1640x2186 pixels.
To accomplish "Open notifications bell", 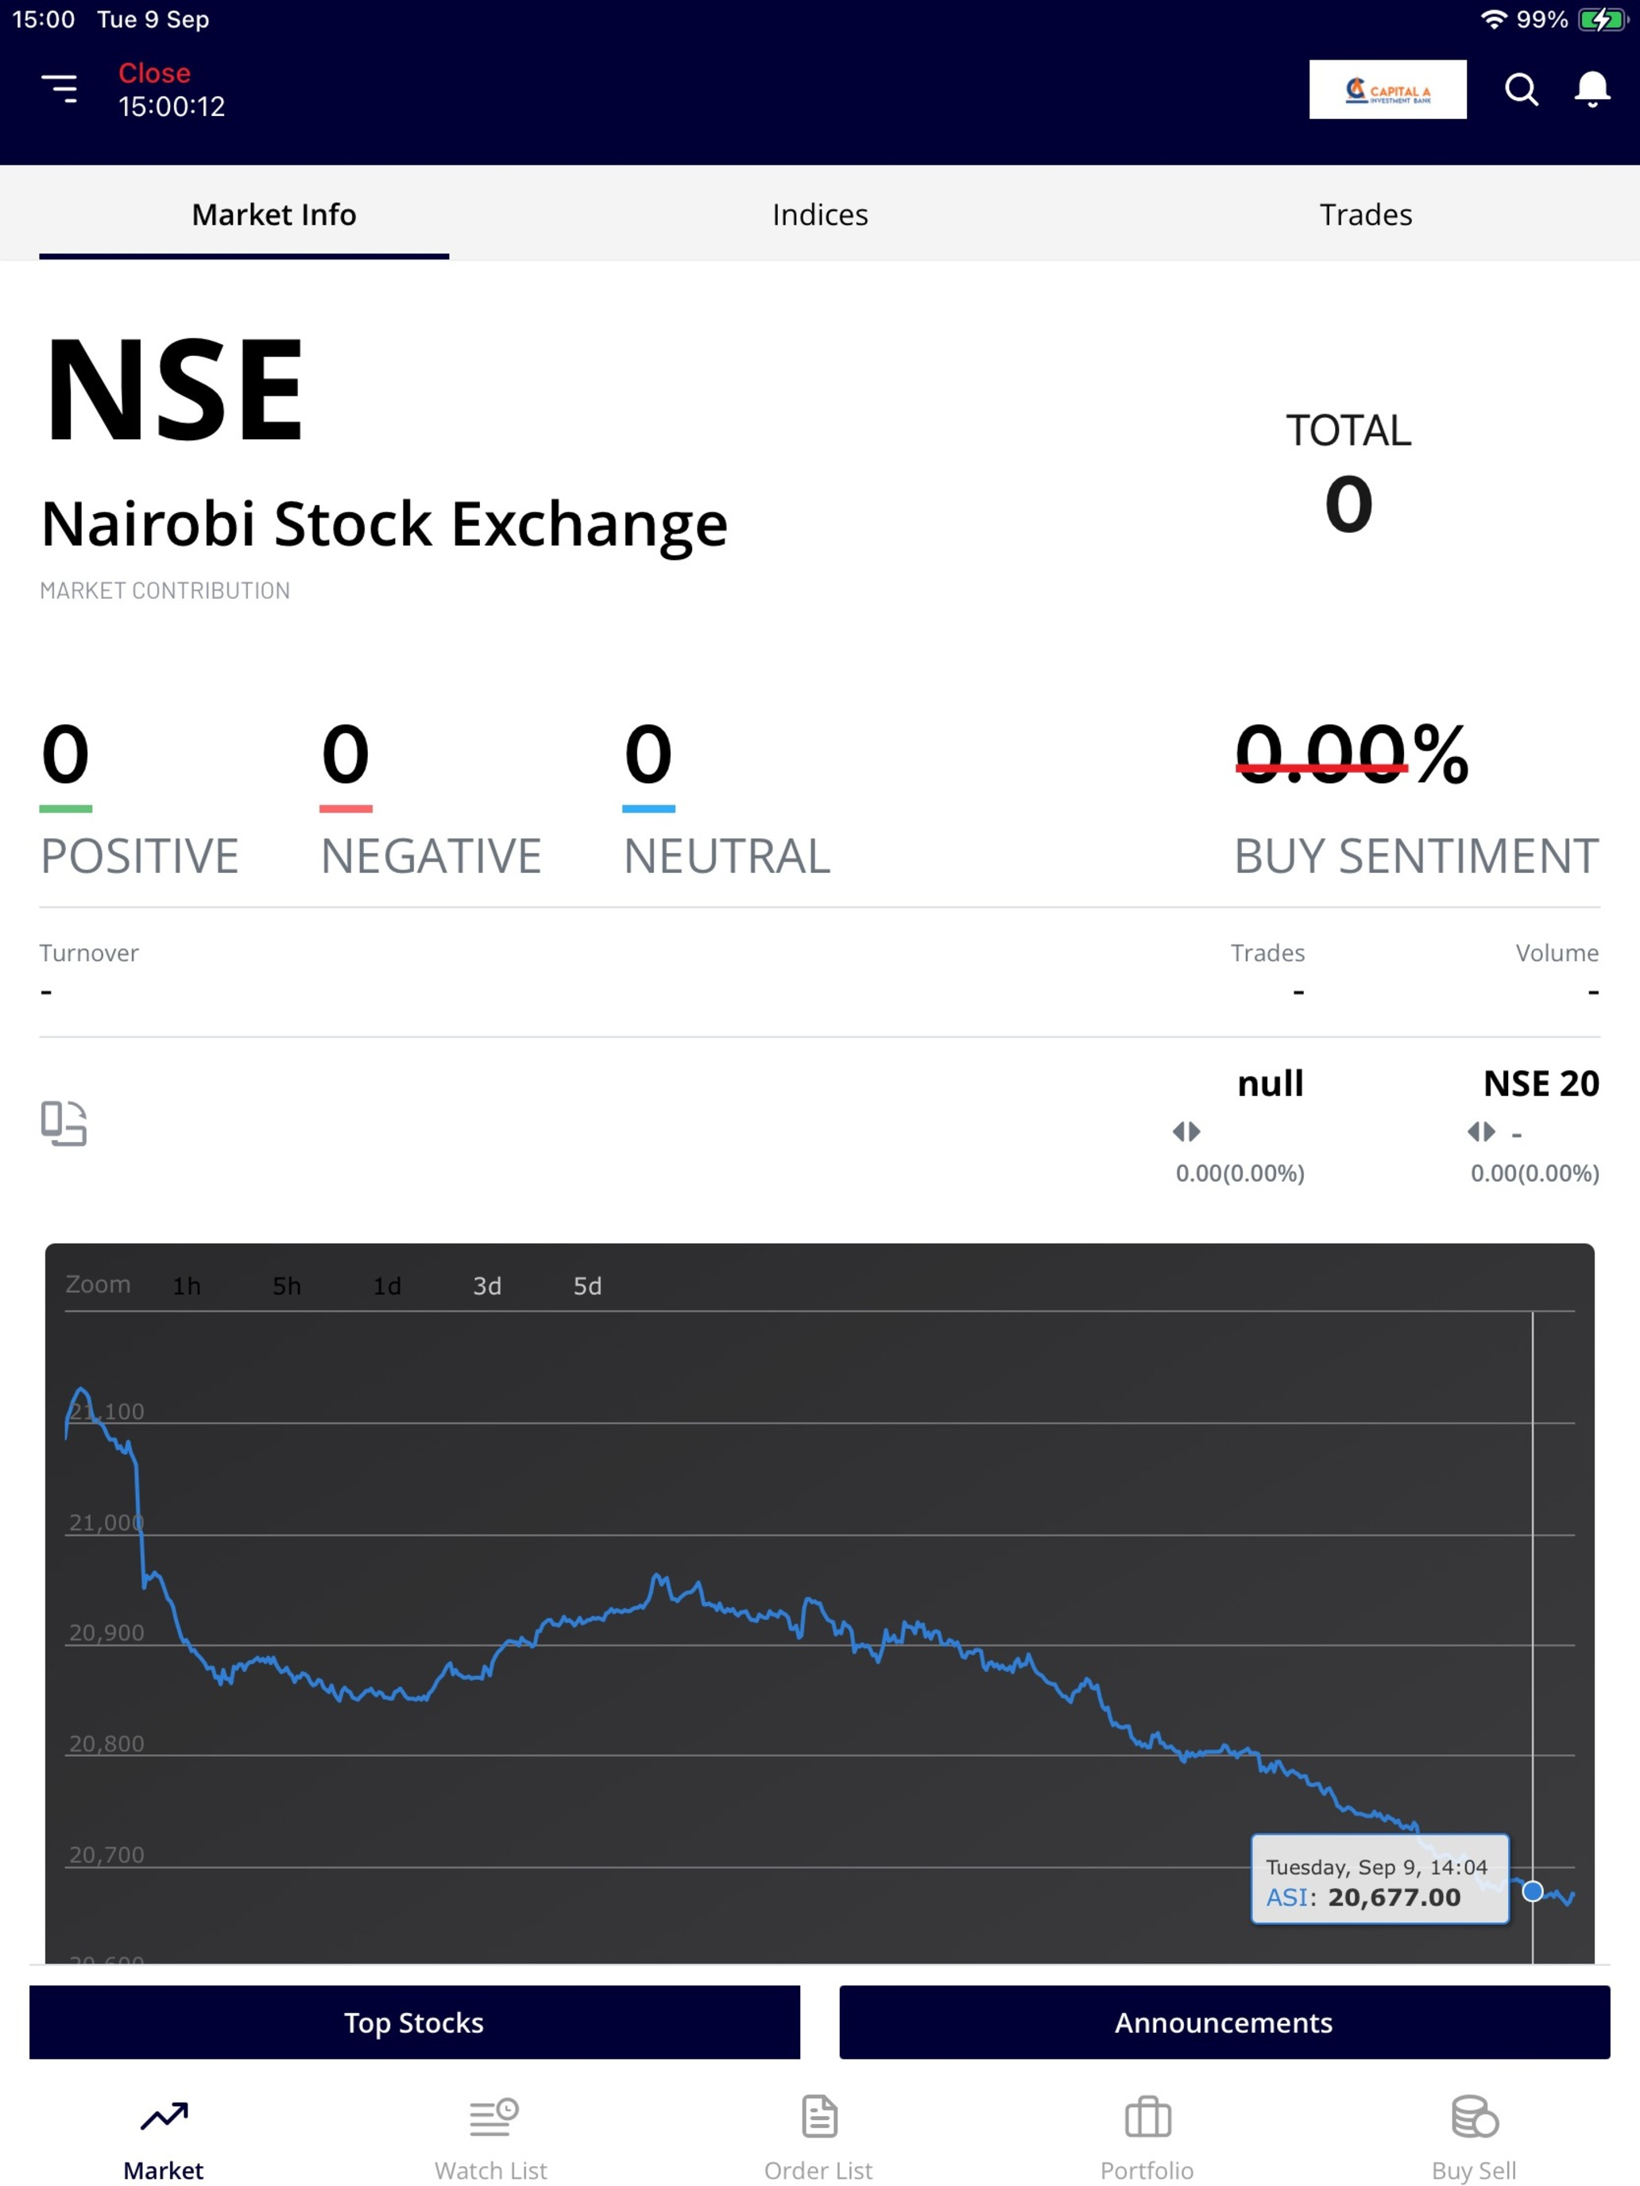I will 1592,90.
